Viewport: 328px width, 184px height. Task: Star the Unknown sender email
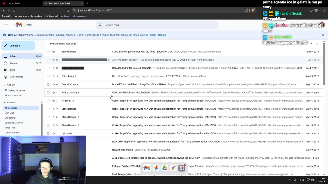pos(54,133)
